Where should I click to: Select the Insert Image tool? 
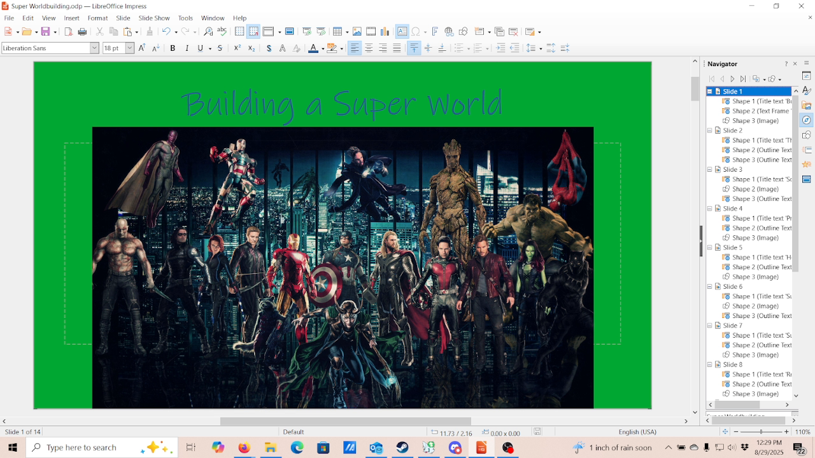pyautogui.click(x=357, y=31)
